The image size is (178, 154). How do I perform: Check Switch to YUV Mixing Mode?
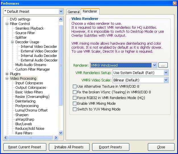[x=75, y=109]
